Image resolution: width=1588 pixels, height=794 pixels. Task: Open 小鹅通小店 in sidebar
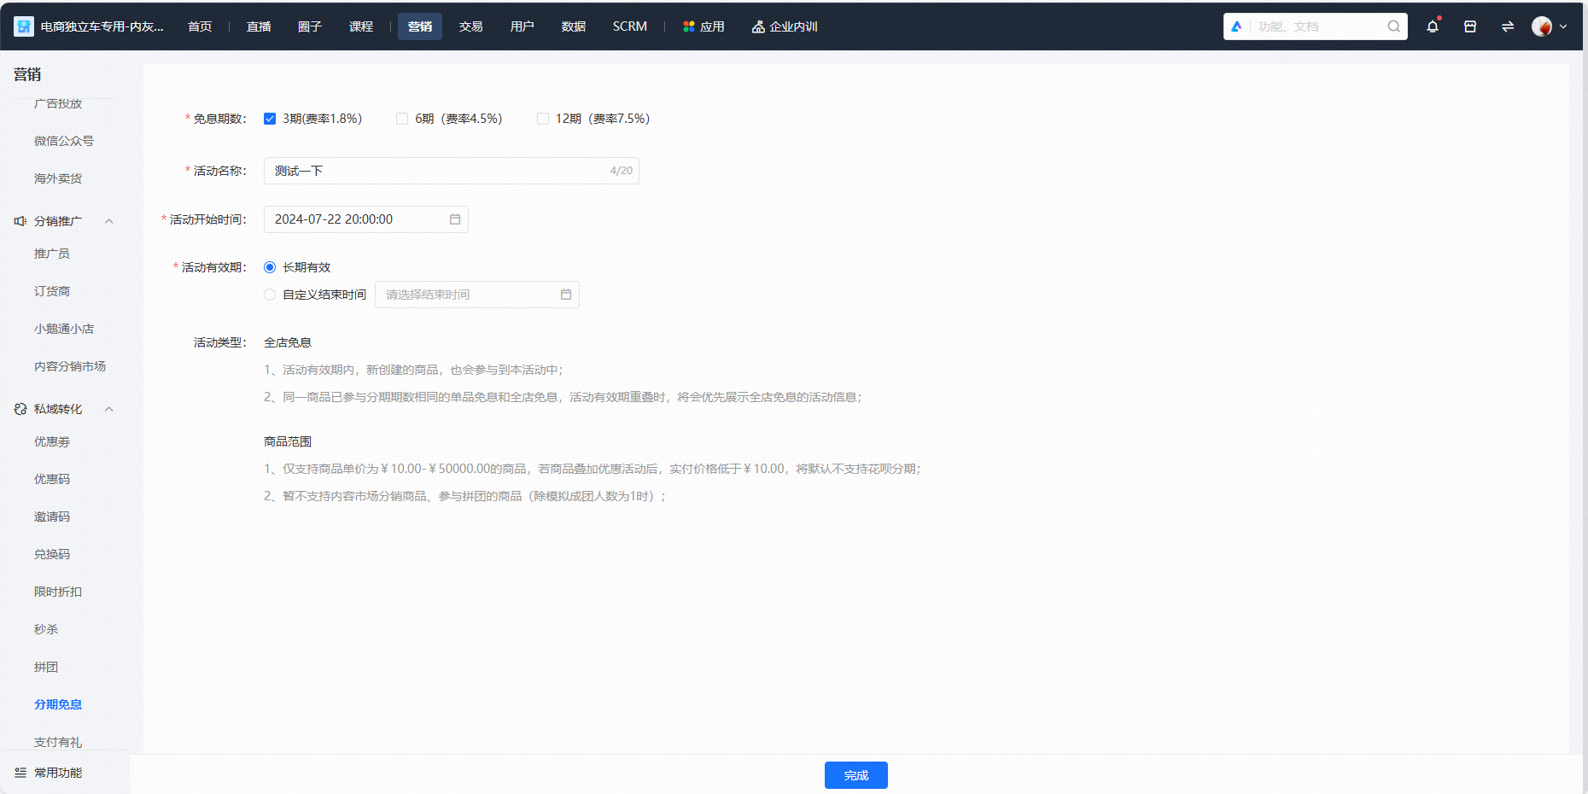[64, 329]
